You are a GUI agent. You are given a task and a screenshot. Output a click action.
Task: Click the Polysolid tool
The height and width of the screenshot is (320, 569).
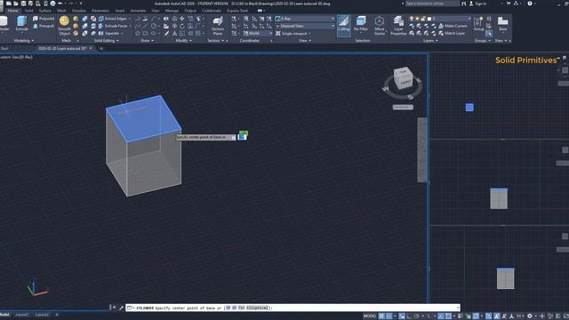pos(44,19)
